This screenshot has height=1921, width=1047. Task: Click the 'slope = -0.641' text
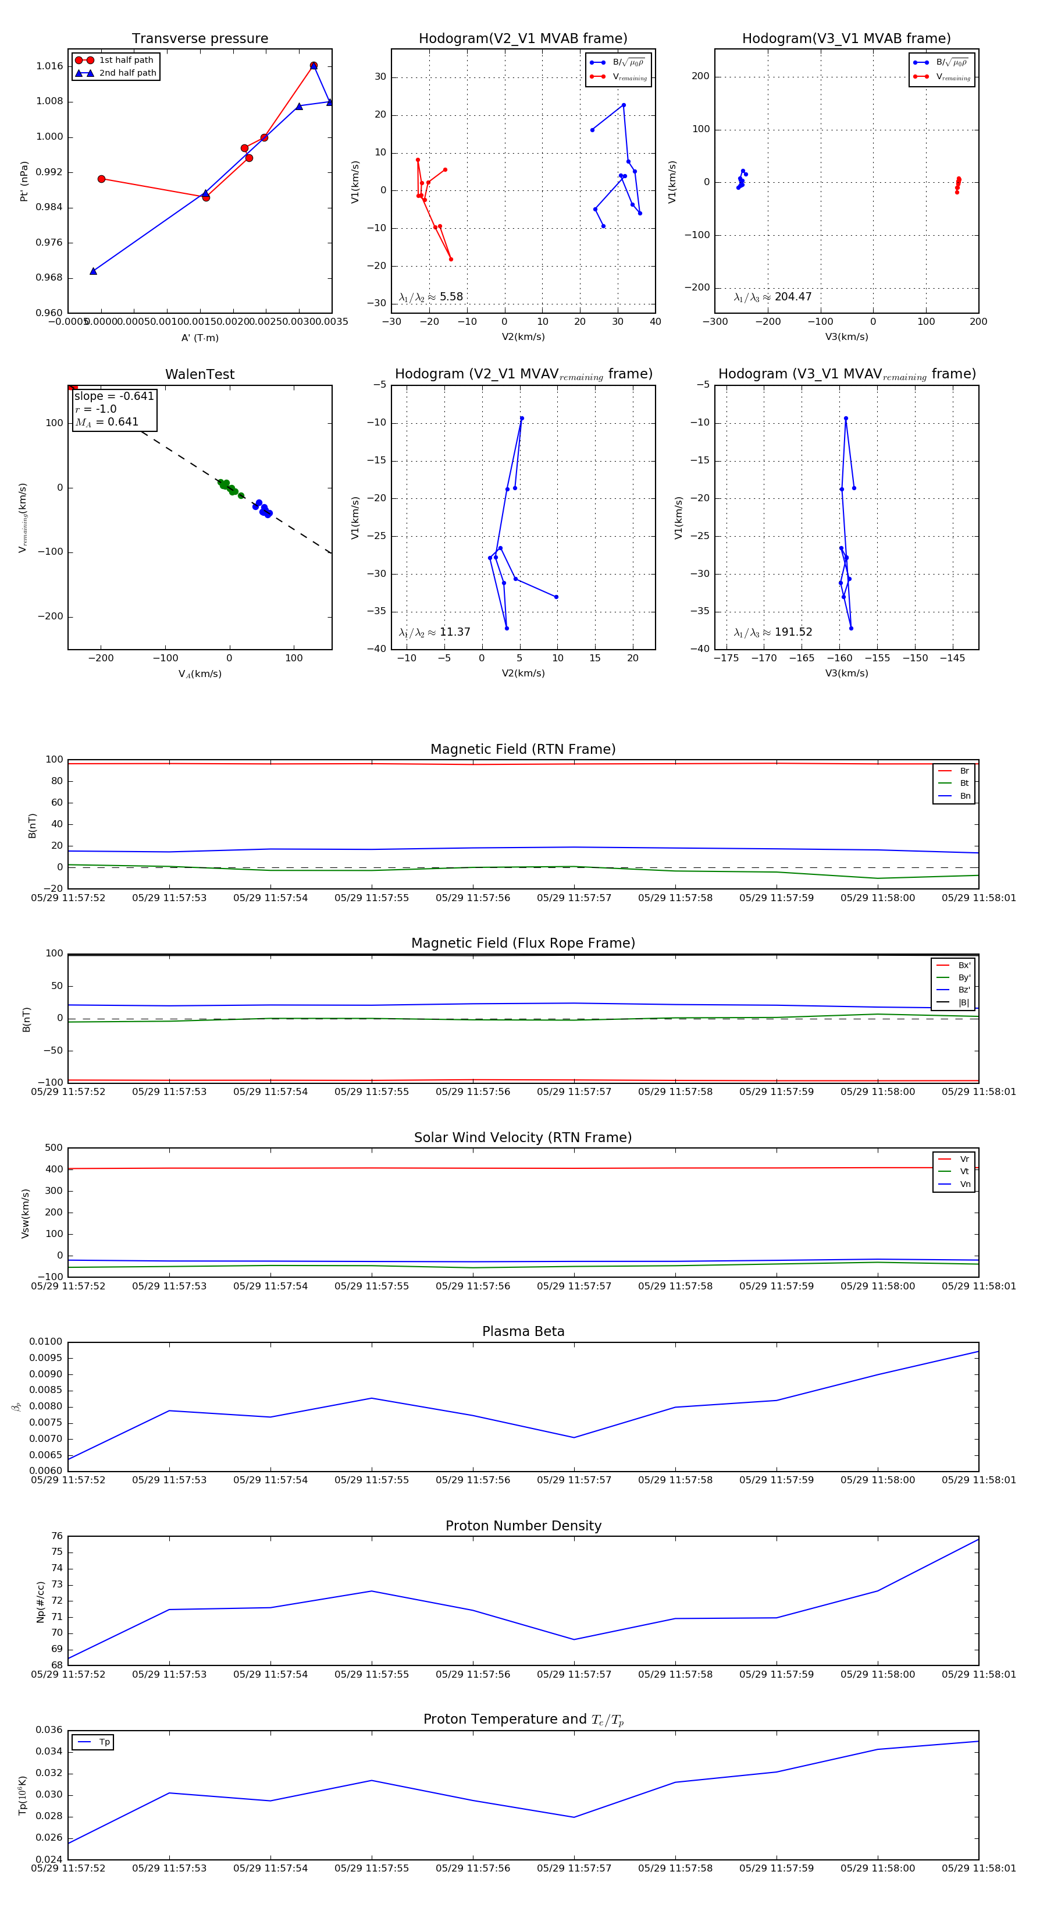(x=114, y=396)
